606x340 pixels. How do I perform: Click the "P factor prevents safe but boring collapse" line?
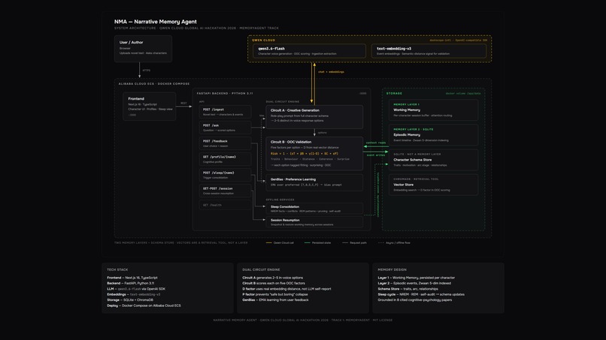275,294
